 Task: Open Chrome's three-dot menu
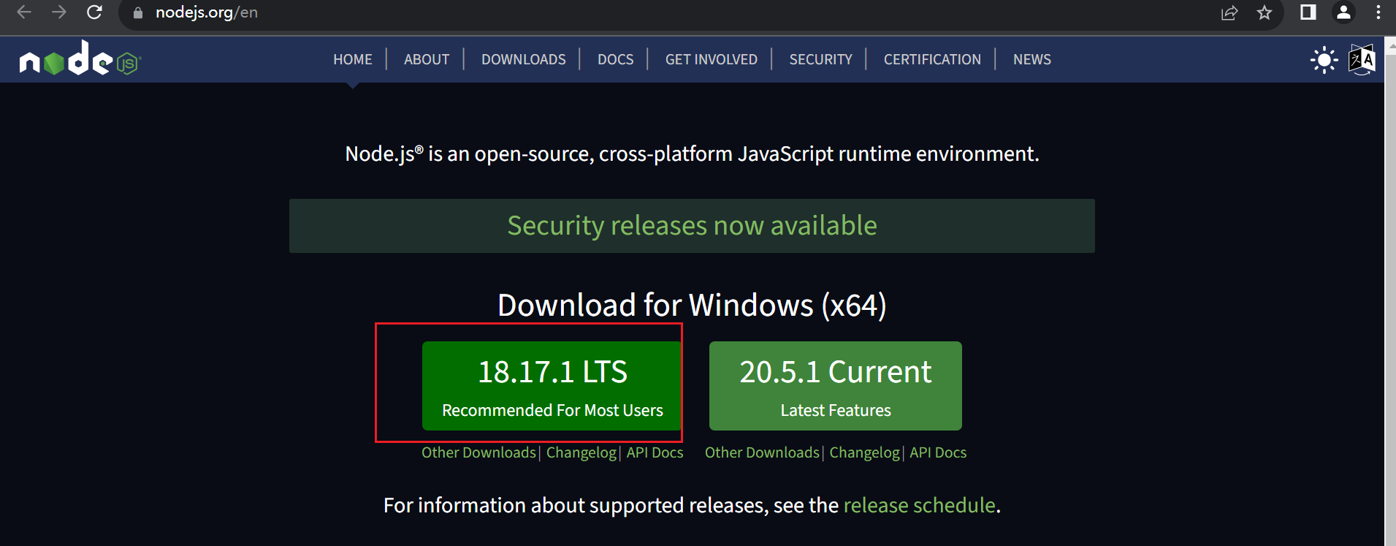tap(1378, 12)
